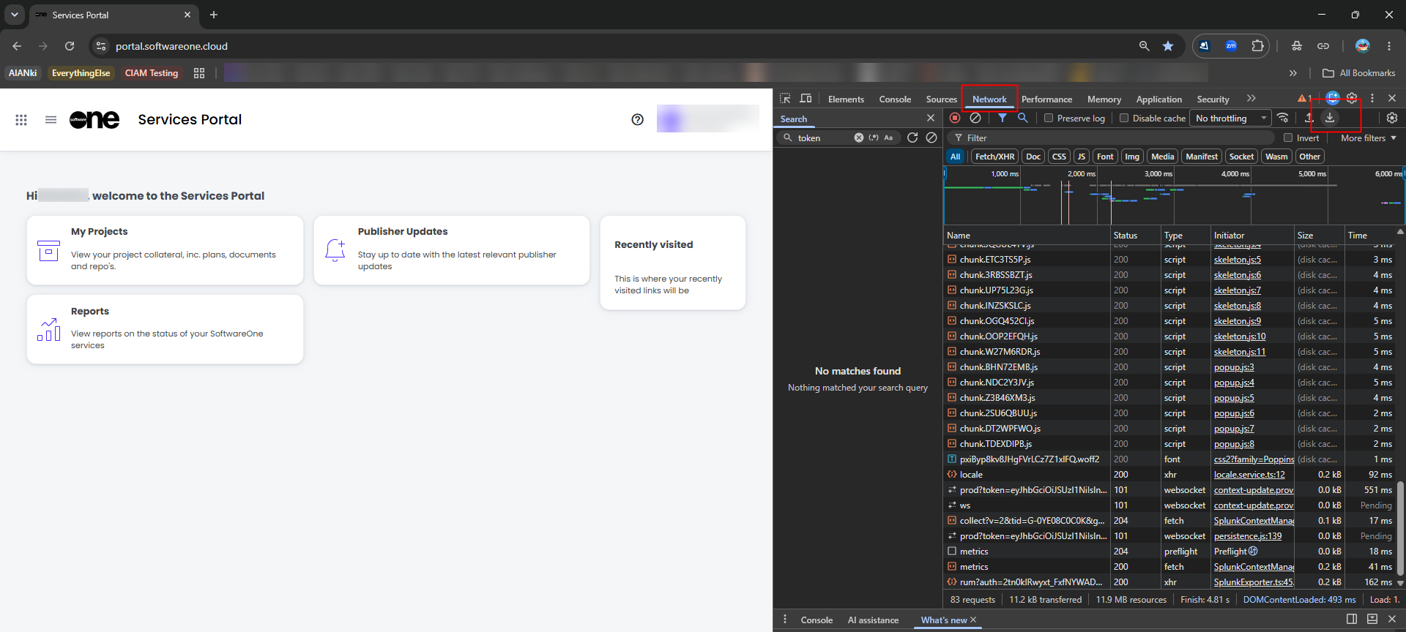Check Disable cache option
The width and height of the screenshot is (1406, 632).
pyautogui.click(x=1124, y=118)
